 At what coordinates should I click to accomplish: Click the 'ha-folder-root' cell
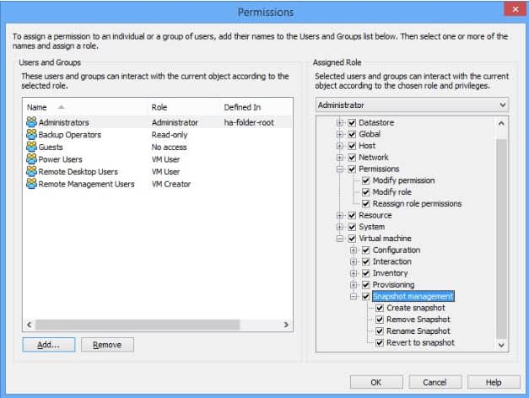249,122
